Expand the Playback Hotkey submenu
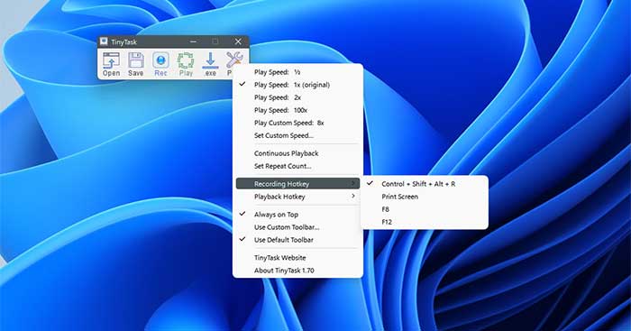Screen dimensions: 631x331 point(297,197)
